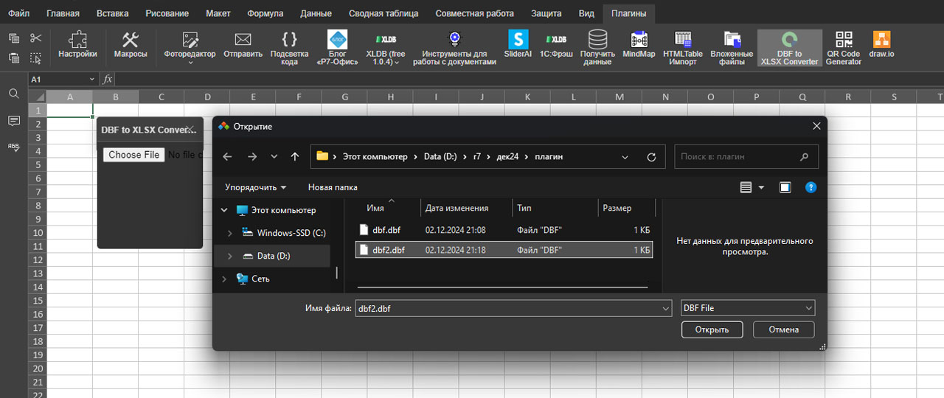Collapse the Этот компьютер tree node
Screen dimensions: 944x398
click(225, 210)
